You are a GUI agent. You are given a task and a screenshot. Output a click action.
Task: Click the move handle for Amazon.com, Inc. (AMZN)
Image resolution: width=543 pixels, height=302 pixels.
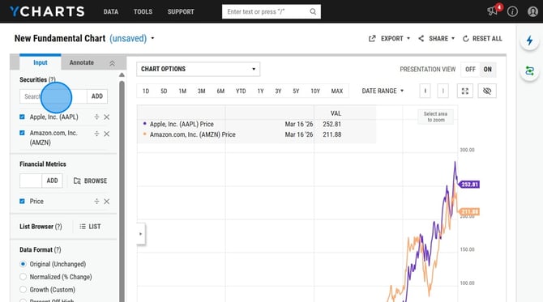click(96, 134)
